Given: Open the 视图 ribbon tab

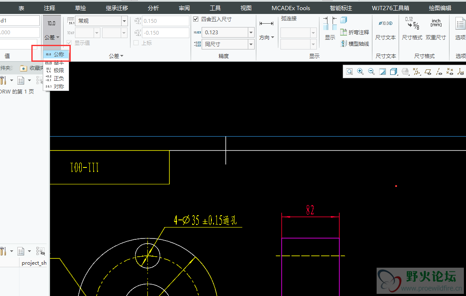Looking at the screenshot, I should 246,8.
